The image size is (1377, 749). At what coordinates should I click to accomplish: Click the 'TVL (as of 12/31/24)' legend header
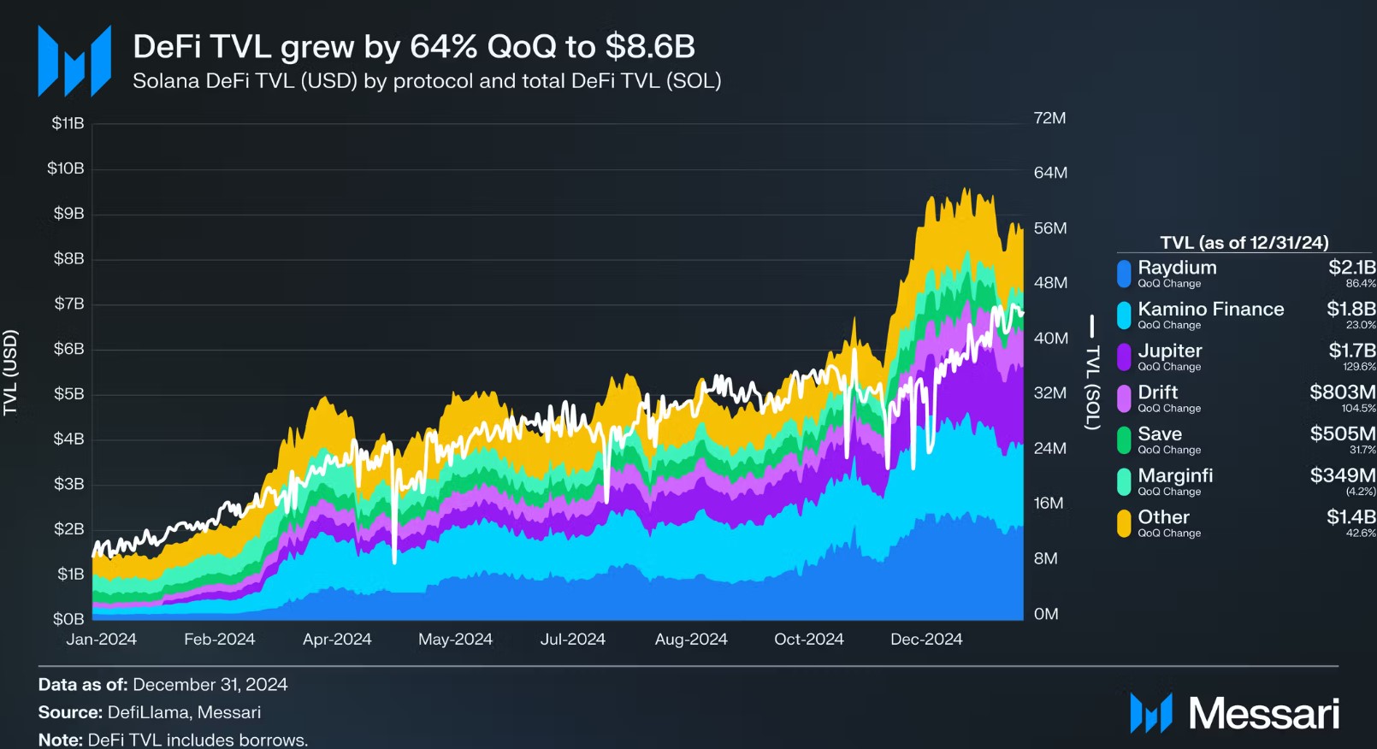1244,243
